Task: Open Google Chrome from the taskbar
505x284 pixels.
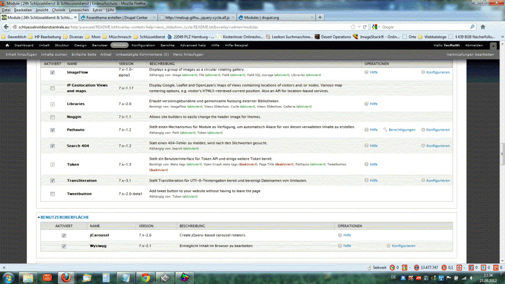Action: coord(144,277)
